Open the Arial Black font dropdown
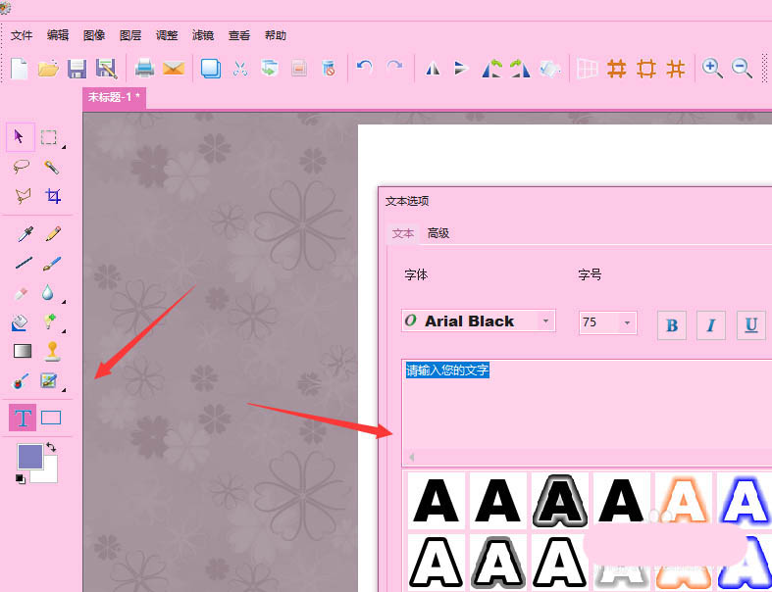The height and width of the screenshot is (592, 772). pos(545,321)
